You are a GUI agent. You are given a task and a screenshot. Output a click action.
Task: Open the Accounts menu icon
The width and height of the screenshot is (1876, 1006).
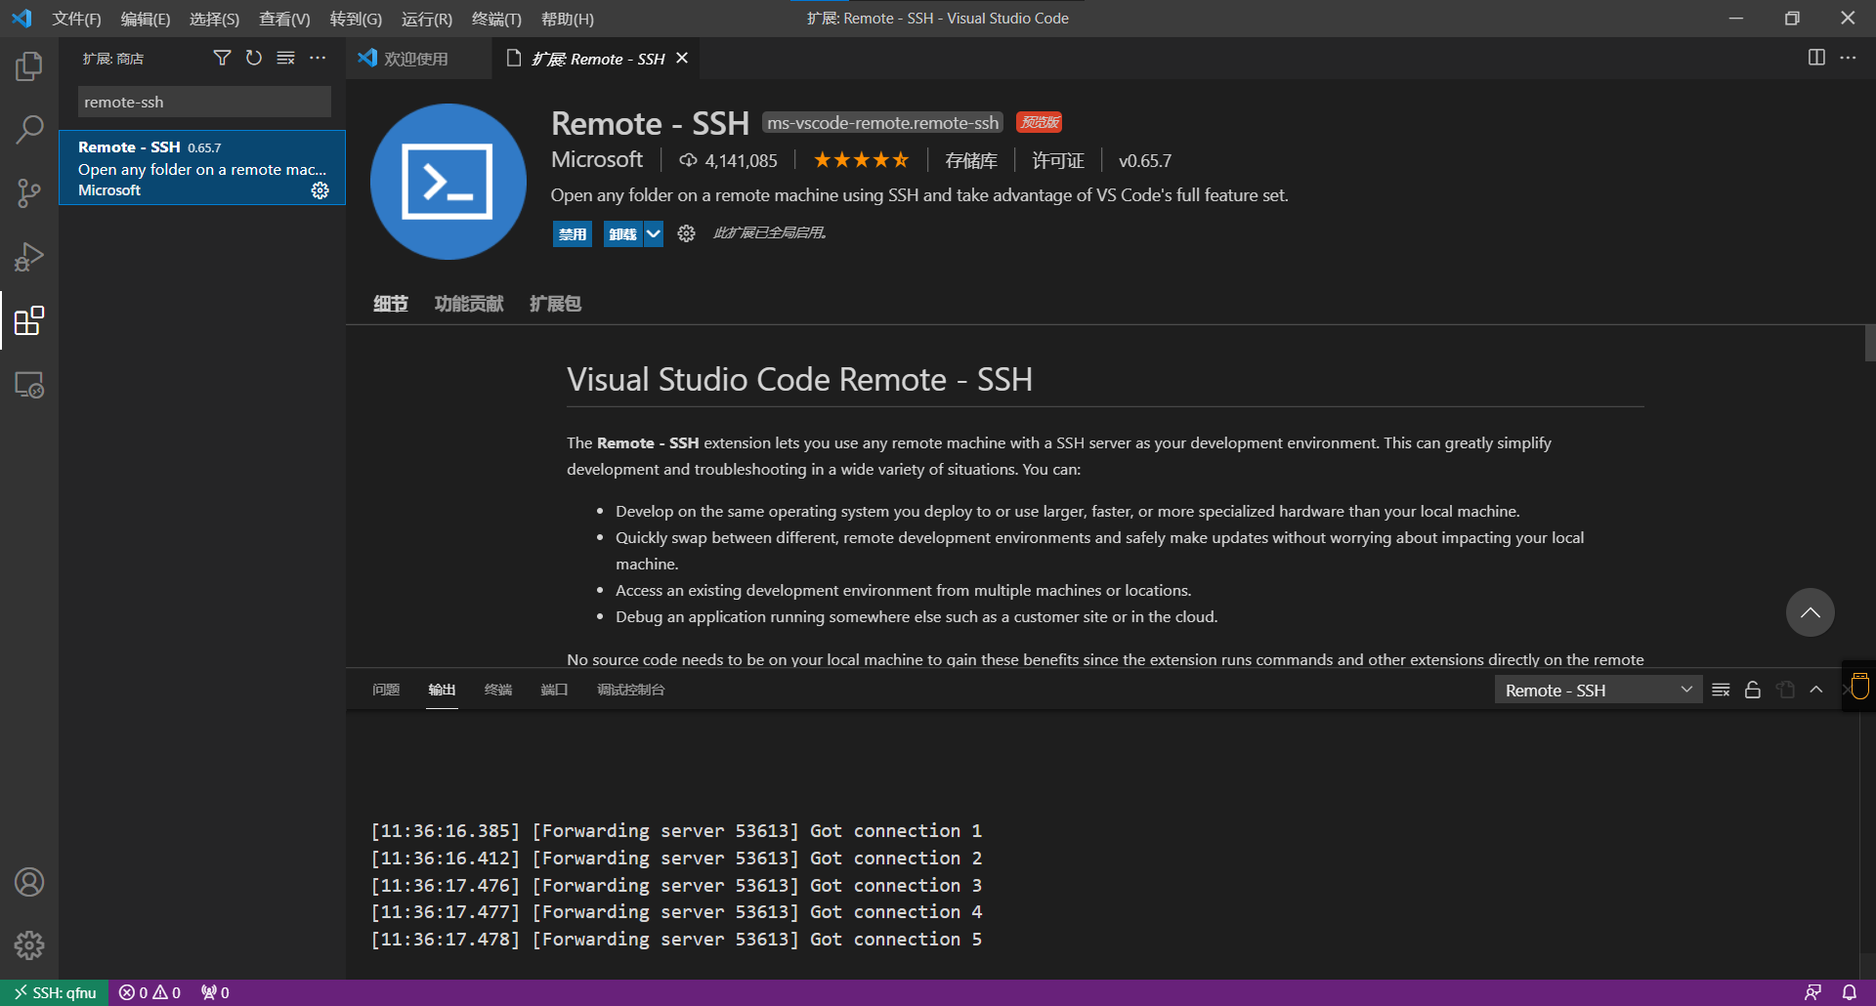pos(29,882)
